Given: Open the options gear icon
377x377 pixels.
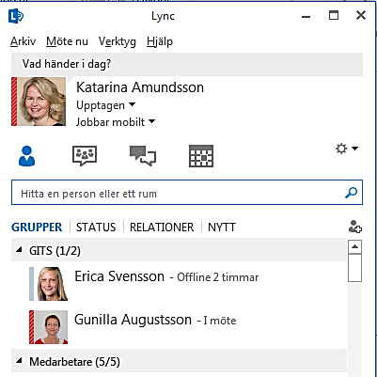Looking at the screenshot, I should tap(341, 149).
